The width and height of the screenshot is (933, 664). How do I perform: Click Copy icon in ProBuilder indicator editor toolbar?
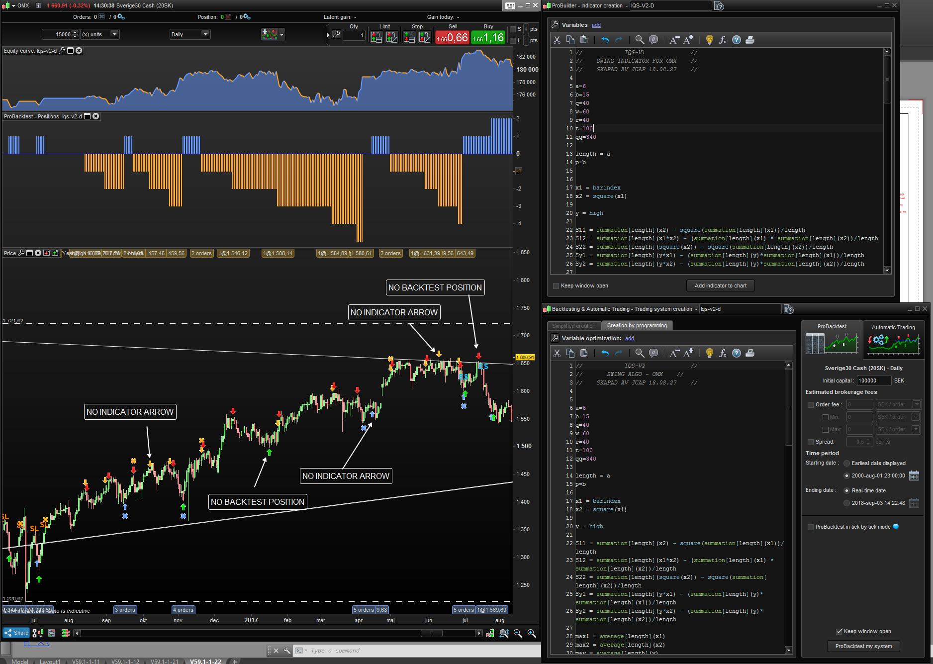[570, 40]
